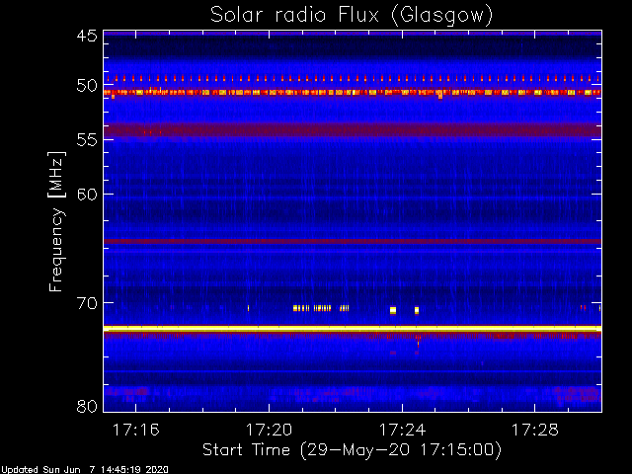The height and width of the screenshot is (474, 632).
Task: Click the '17:16' time tick label
Action: 136,430
